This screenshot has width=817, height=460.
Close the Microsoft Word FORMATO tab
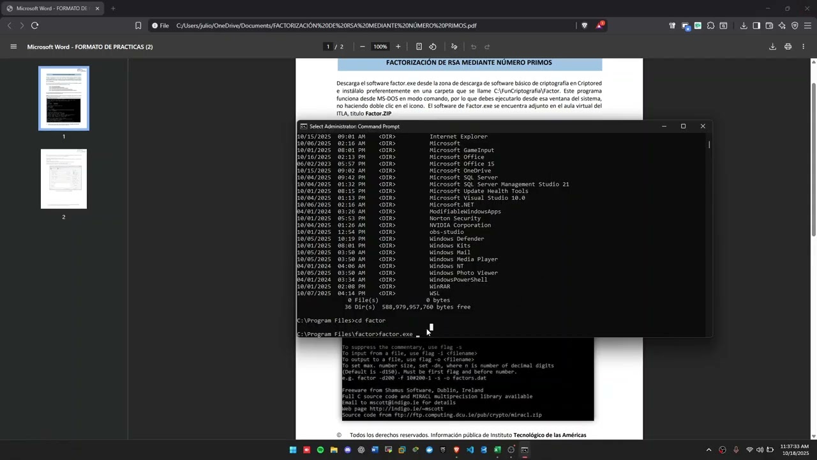(x=97, y=8)
